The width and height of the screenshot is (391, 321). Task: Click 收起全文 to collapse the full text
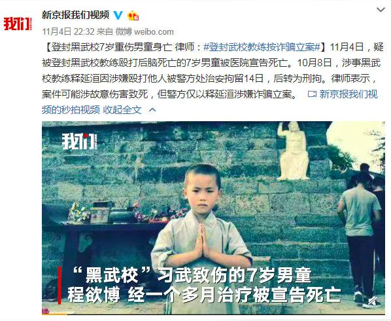(122, 110)
